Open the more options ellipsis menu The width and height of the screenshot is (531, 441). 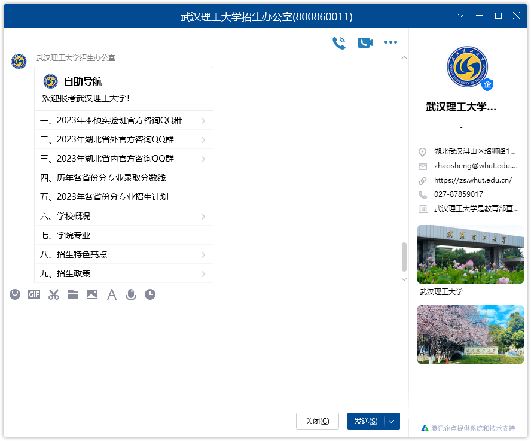point(390,42)
